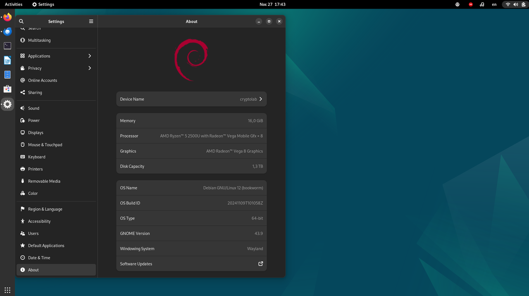The height and width of the screenshot is (296, 529).
Task: Select Region & Language
Action: [x=56, y=209]
